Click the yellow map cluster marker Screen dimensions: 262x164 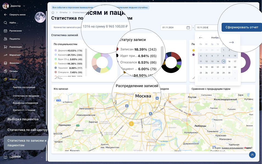coord(131,124)
